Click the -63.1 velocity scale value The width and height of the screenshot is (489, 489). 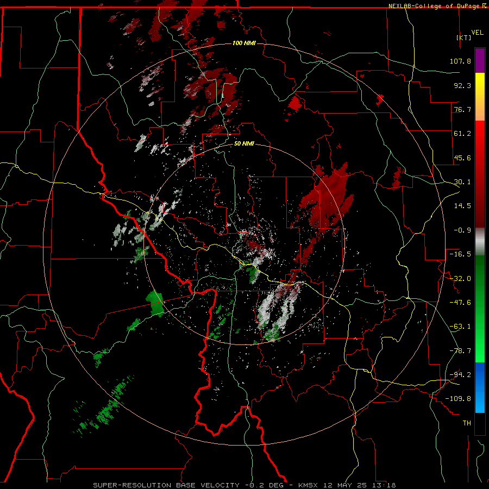[x=460, y=327]
